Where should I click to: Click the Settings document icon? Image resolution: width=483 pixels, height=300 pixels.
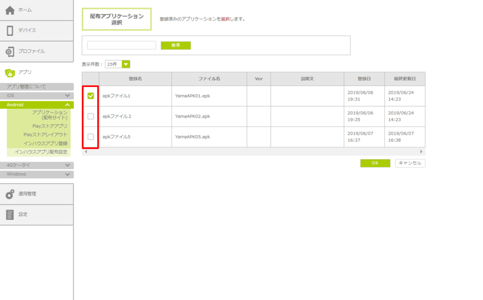[x=10, y=214]
